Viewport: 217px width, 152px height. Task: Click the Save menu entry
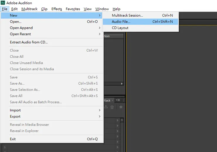coord(52,77)
